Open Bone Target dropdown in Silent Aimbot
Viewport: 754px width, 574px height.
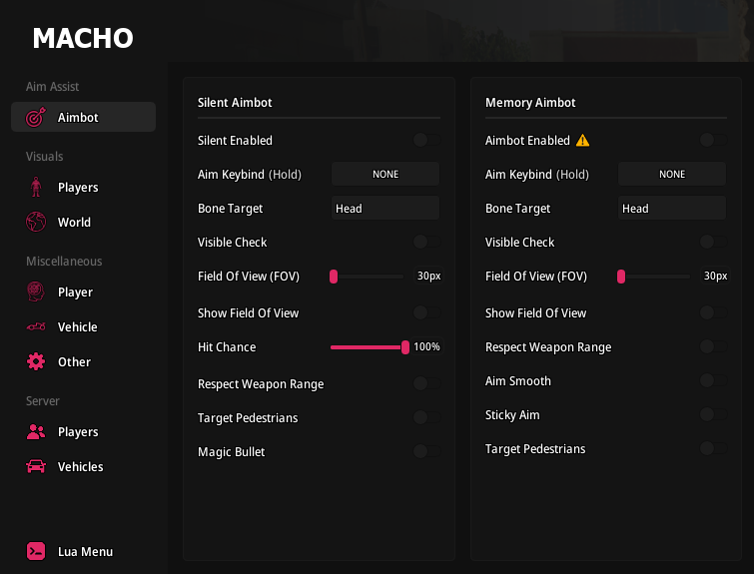[x=385, y=209]
